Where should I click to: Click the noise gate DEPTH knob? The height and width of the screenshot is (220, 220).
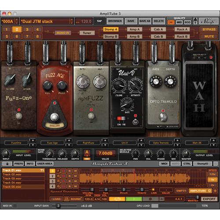click(x=75, y=154)
